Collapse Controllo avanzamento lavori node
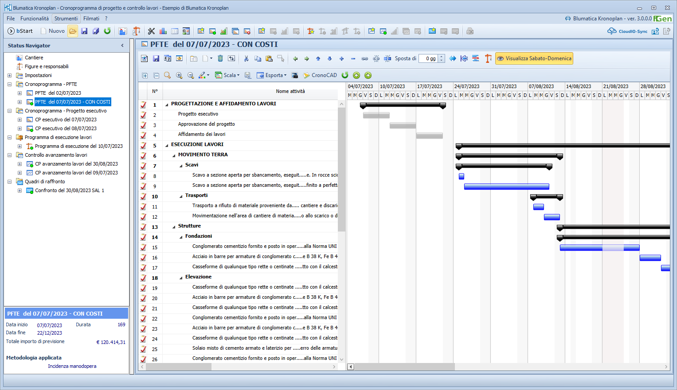 point(9,155)
